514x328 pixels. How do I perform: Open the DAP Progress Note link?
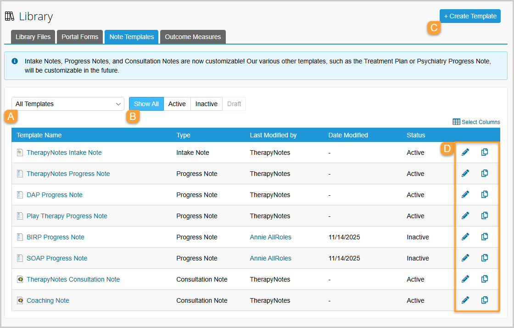click(55, 195)
